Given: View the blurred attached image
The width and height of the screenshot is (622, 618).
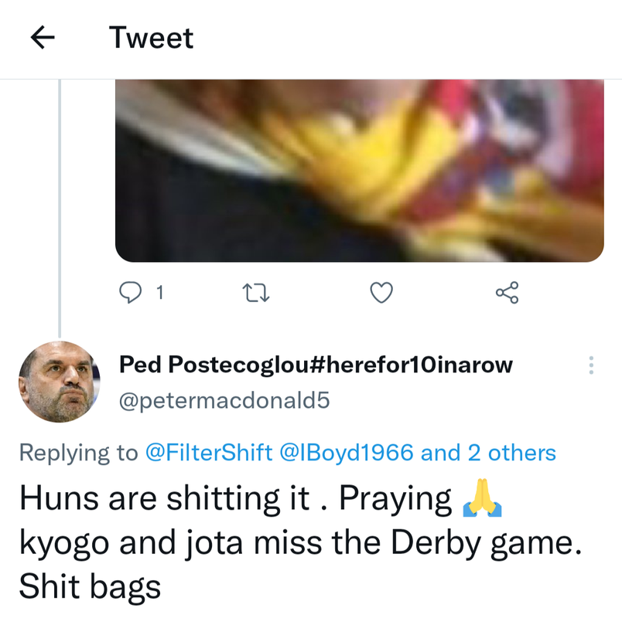Looking at the screenshot, I should point(360,171).
